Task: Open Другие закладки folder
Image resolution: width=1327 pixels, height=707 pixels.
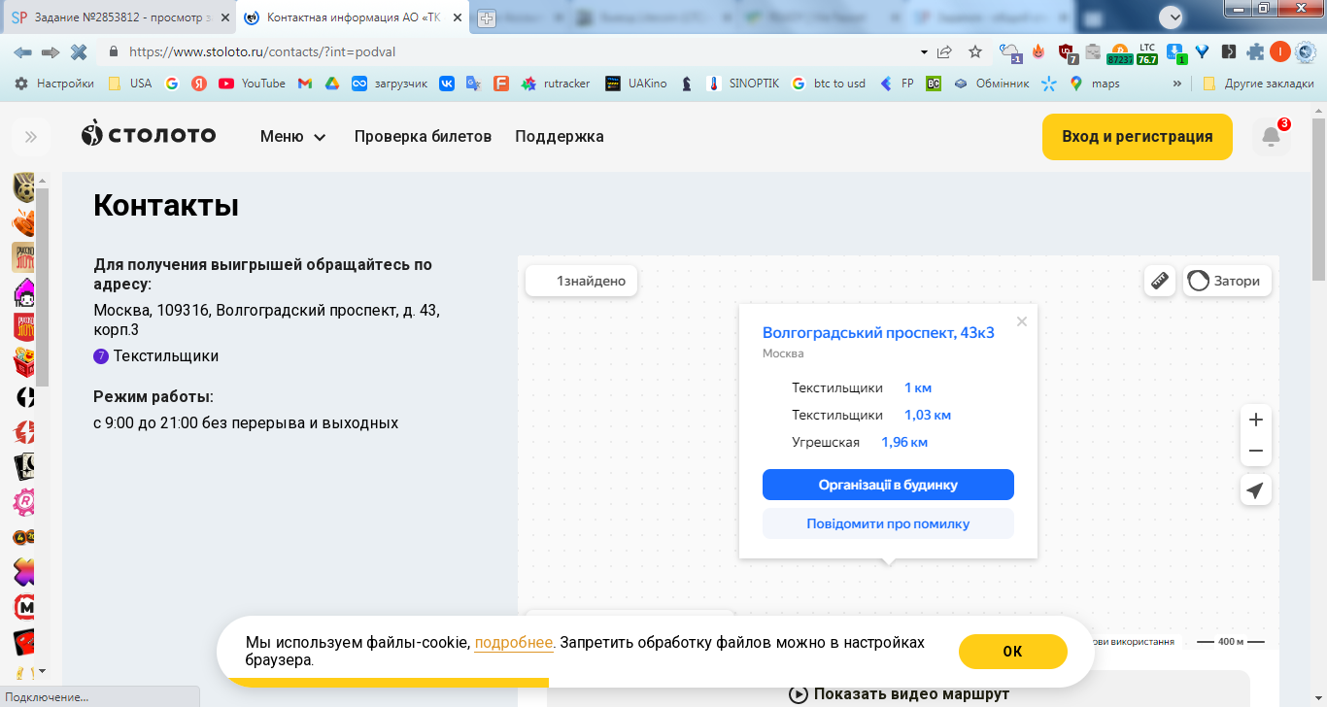Action: pos(1257,84)
